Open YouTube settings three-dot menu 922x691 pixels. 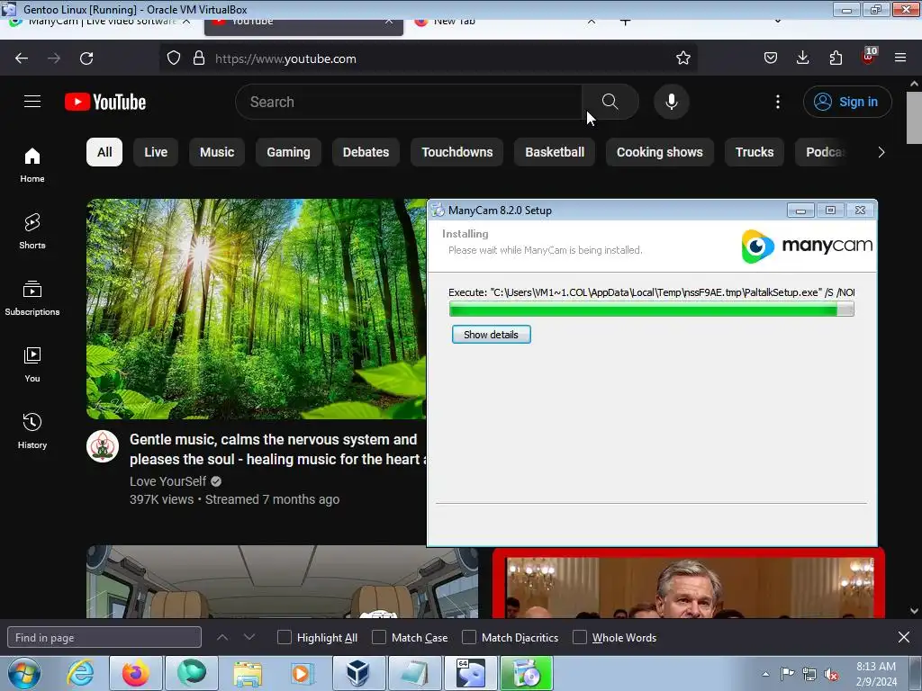click(777, 102)
